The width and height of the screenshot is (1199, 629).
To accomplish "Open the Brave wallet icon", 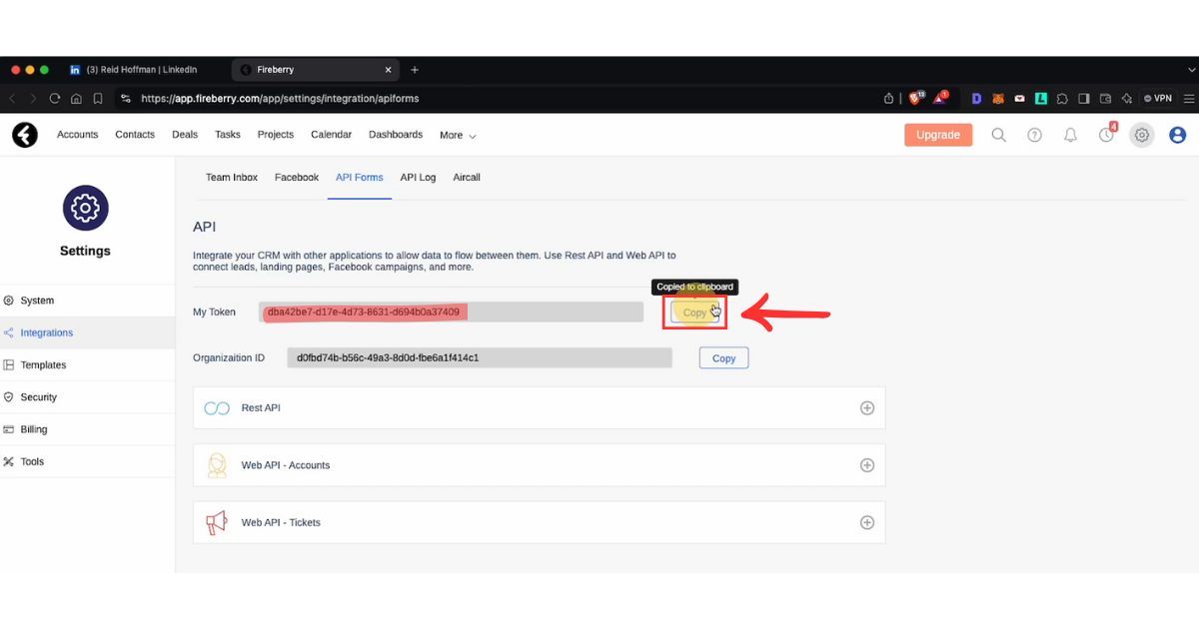I will 1105,99.
